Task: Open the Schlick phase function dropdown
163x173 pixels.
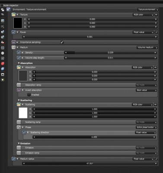Action: (146, 127)
